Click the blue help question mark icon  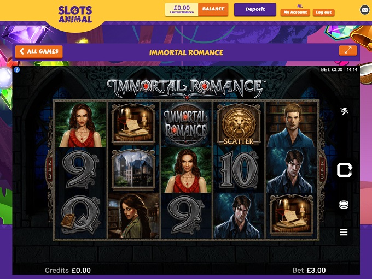pos(16,70)
